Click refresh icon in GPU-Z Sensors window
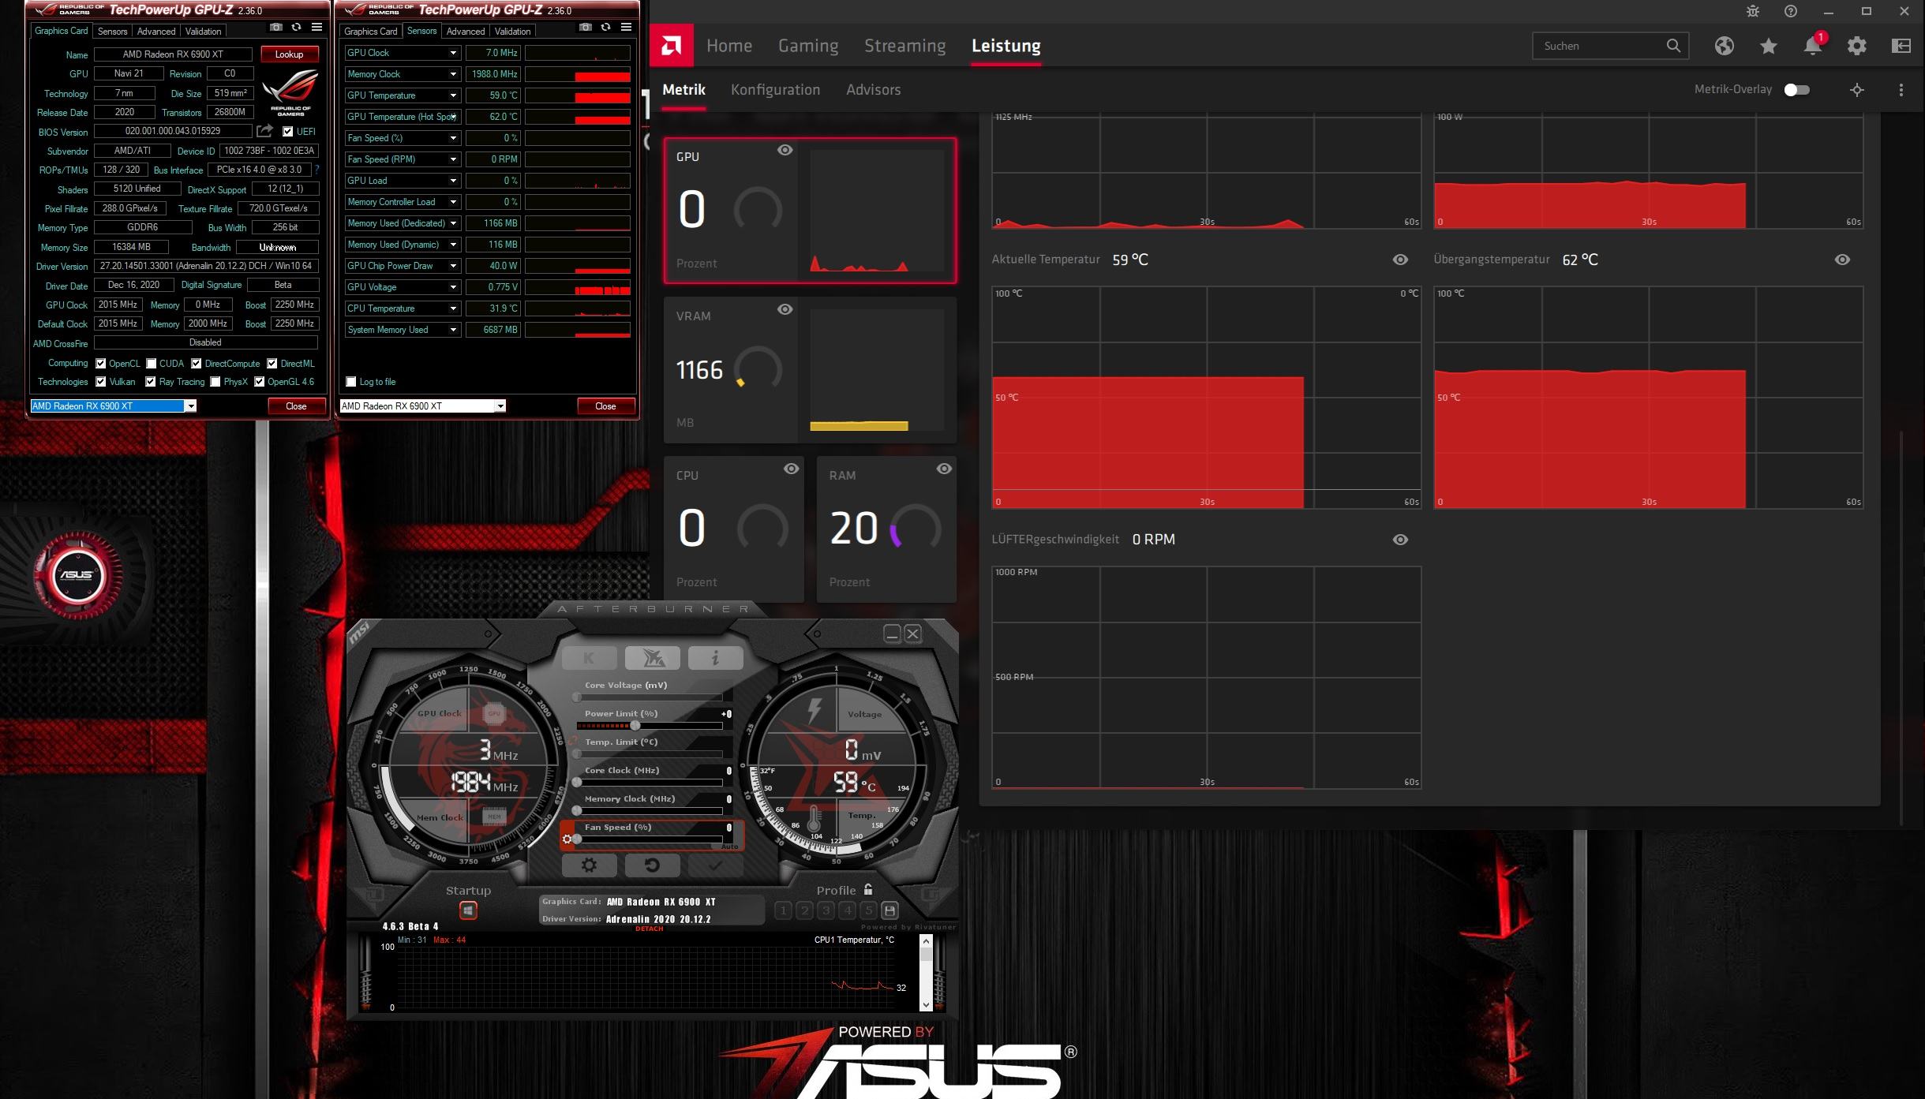This screenshot has width=1925, height=1099. tap(605, 27)
